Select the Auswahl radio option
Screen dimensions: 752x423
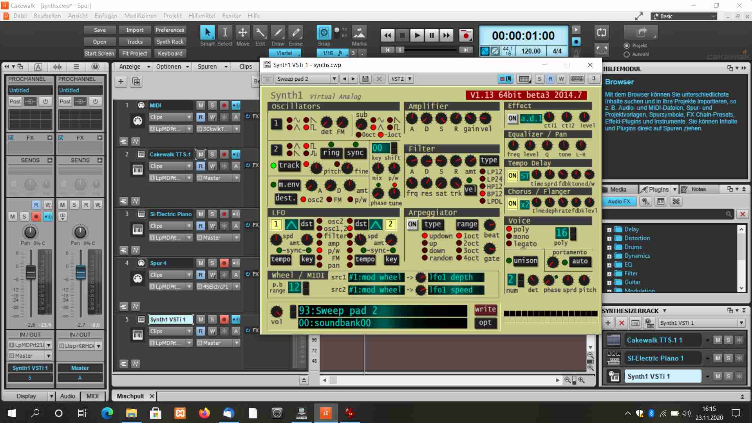[627, 54]
